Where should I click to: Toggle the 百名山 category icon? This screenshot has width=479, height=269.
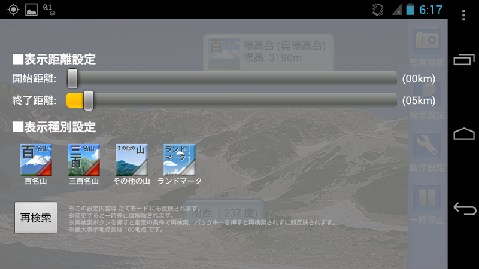click(36, 160)
